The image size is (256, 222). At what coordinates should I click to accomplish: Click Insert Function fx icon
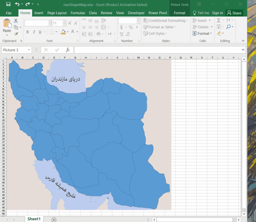(x=67, y=50)
